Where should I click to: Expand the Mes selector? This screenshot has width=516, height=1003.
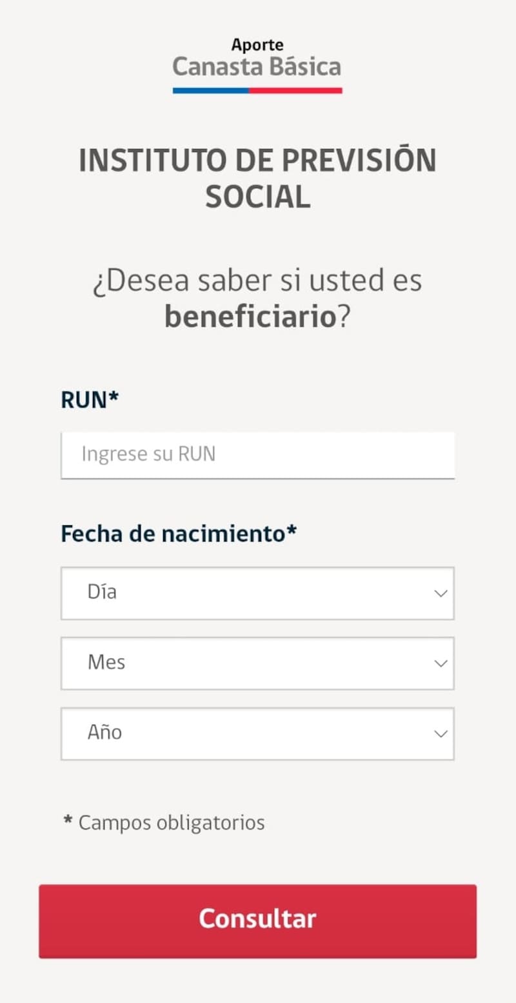click(x=257, y=663)
